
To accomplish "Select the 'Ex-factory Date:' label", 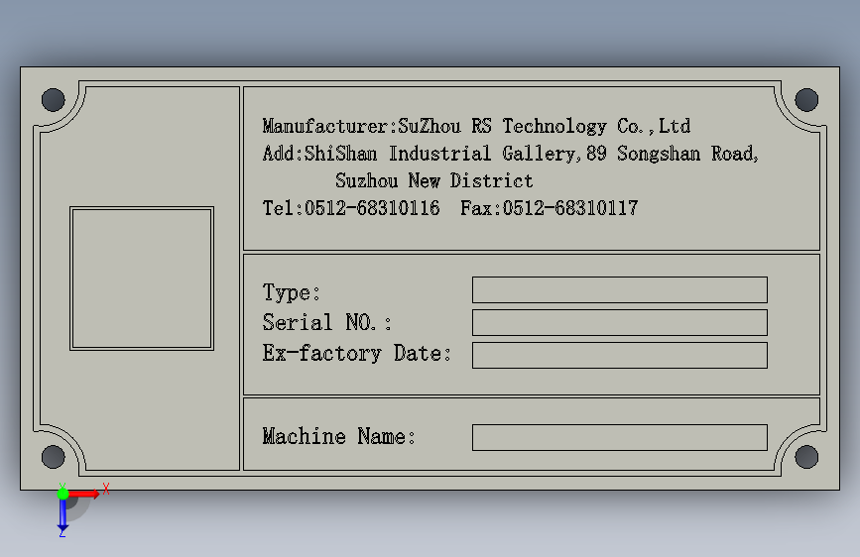I will (x=357, y=354).
